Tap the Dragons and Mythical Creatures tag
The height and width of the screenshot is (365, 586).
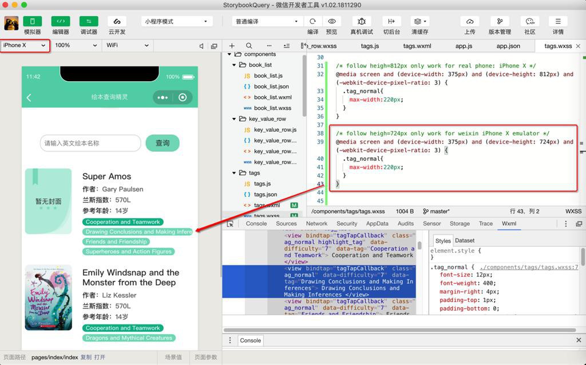click(x=129, y=338)
